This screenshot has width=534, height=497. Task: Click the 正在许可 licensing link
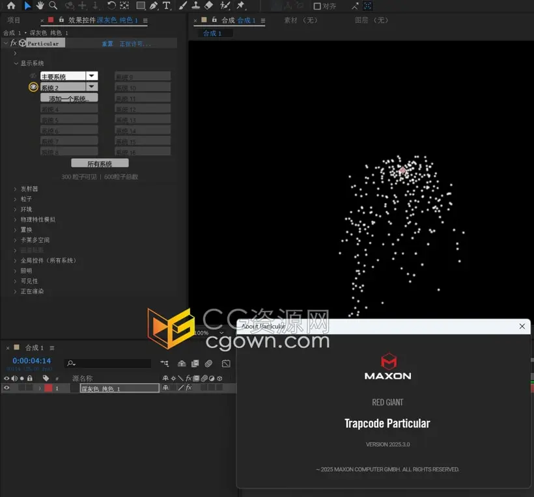point(135,44)
